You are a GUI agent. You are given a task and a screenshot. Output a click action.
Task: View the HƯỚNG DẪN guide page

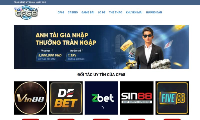pos(154,12)
